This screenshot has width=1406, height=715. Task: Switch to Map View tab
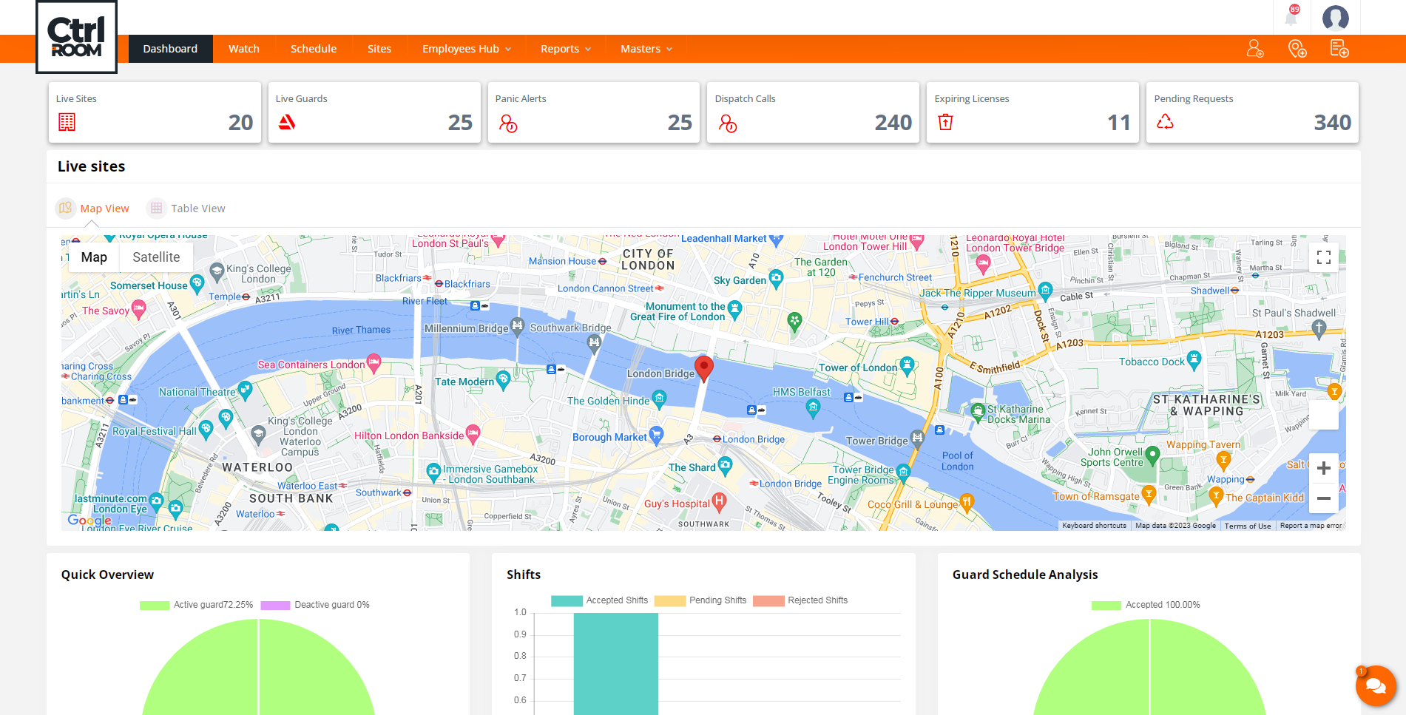click(92, 209)
